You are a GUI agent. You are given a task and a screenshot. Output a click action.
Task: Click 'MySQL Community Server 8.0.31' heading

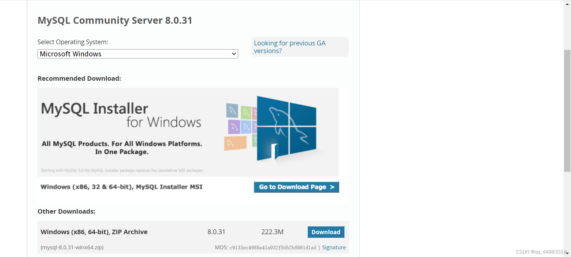tap(115, 20)
